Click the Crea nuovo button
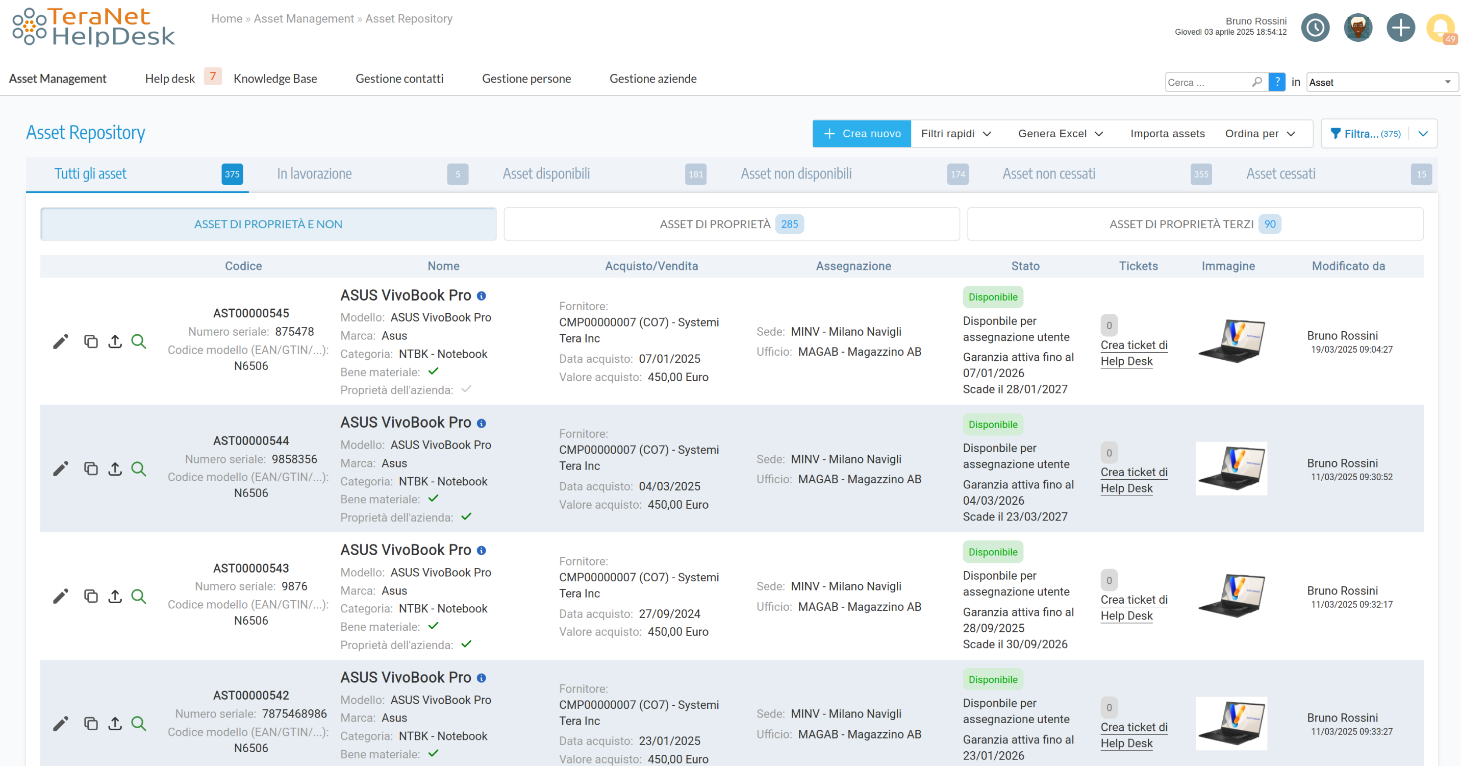 [x=862, y=134]
